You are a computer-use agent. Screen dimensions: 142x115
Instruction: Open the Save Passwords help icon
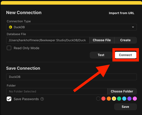point(42,99)
